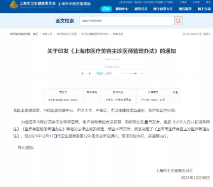
Task: Click the 繁体 traditional Chinese link
Action: pos(208,2)
